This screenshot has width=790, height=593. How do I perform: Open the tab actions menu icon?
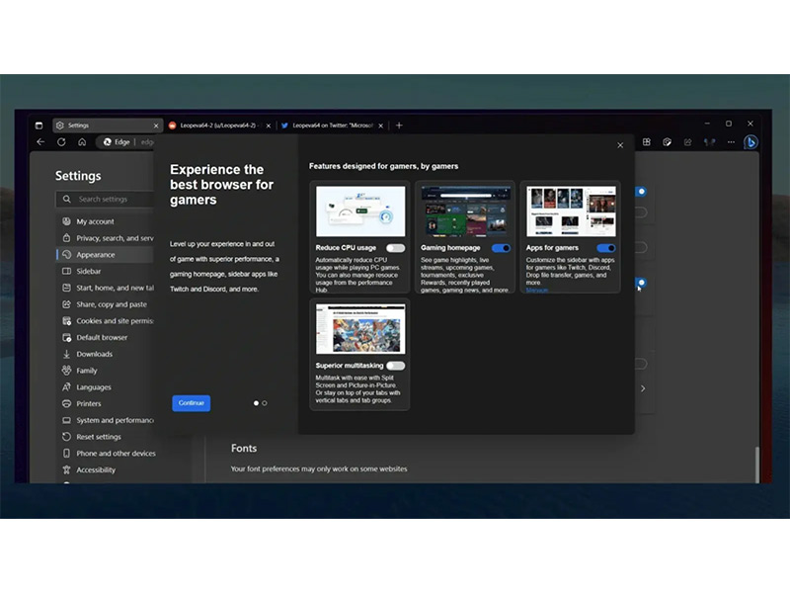pyautogui.click(x=39, y=126)
